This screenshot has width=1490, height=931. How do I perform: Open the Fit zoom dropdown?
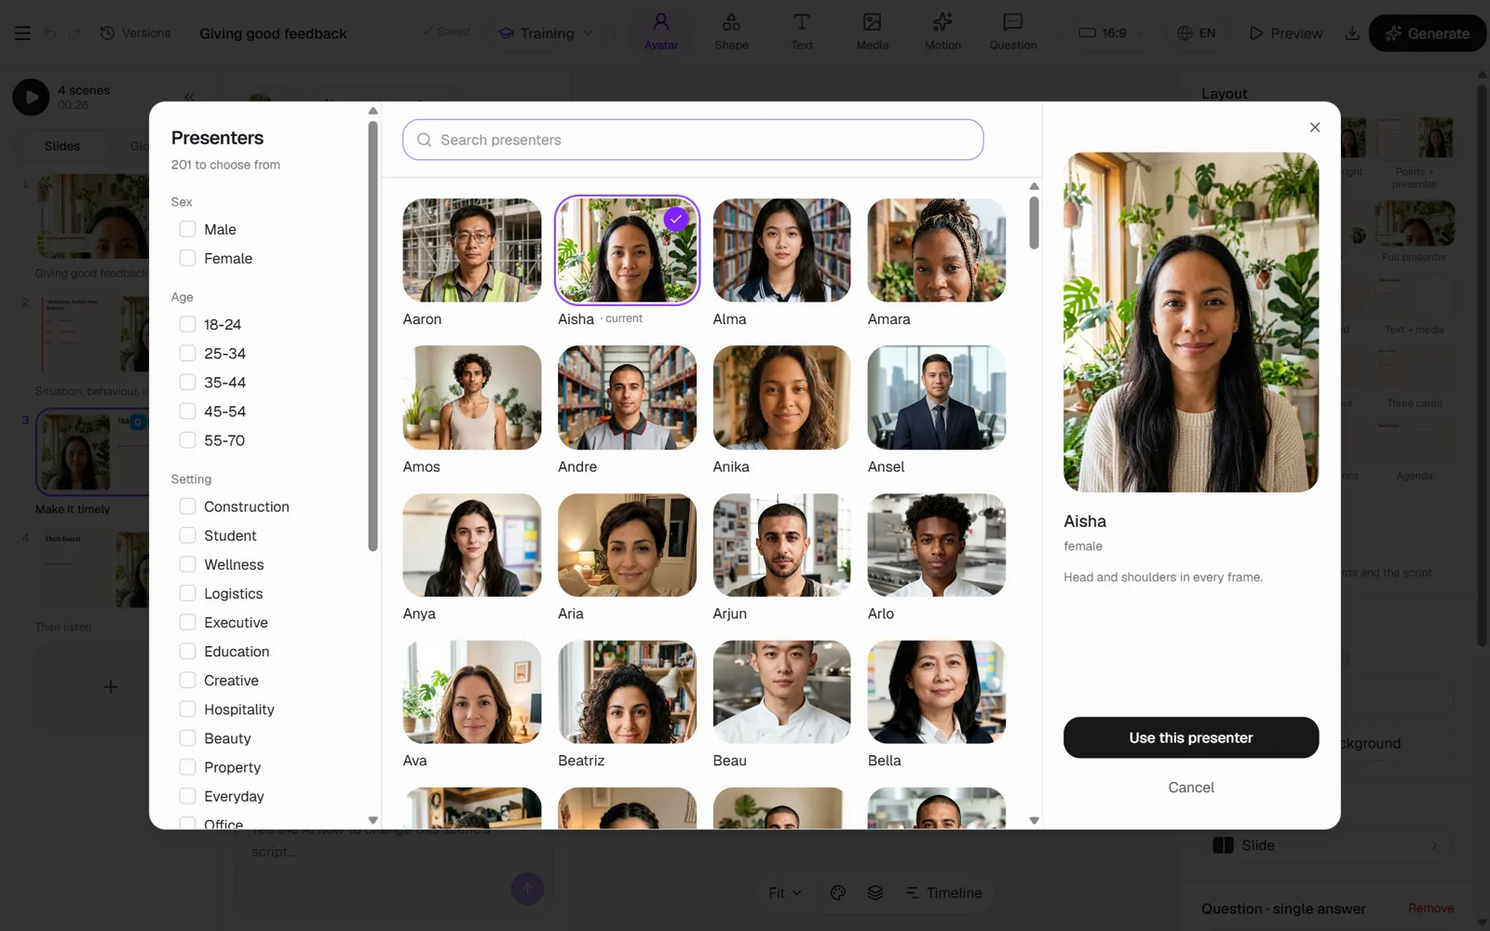click(784, 893)
